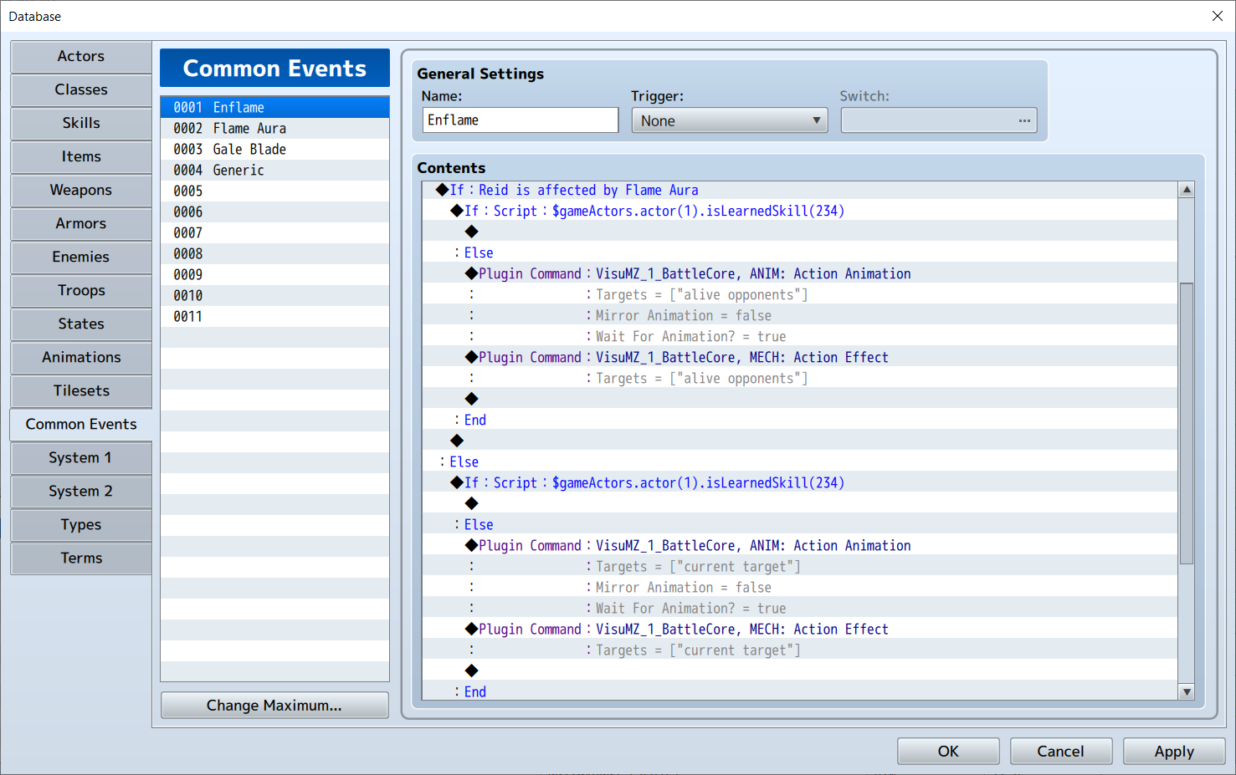Select empty common event slot 0006

[x=274, y=212]
